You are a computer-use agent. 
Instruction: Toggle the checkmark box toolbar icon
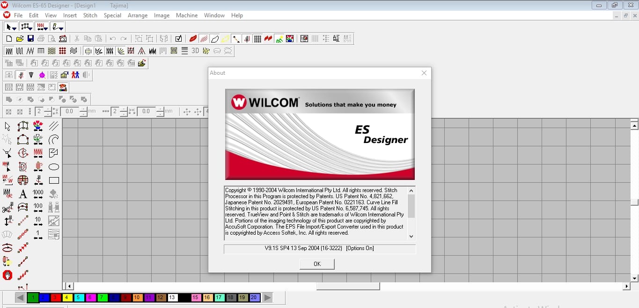(x=178, y=39)
